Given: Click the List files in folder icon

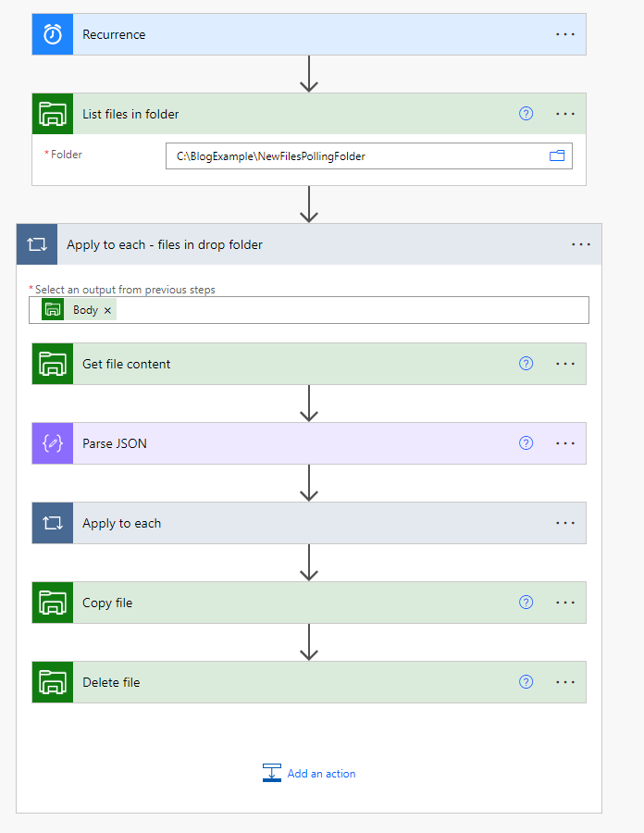Looking at the screenshot, I should [x=53, y=114].
